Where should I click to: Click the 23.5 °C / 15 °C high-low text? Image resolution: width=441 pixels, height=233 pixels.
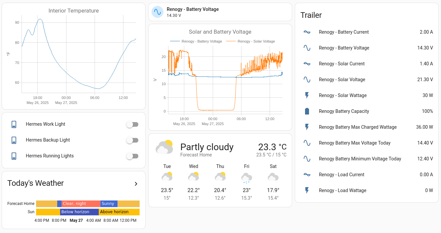click(271, 155)
